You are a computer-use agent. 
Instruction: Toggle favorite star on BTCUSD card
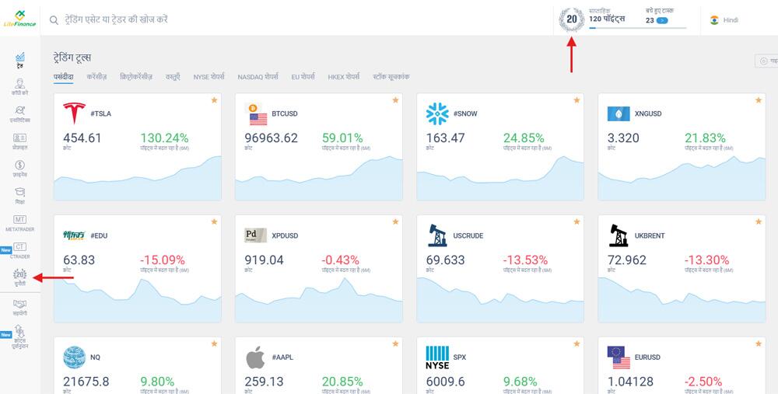[x=395, y=100]
